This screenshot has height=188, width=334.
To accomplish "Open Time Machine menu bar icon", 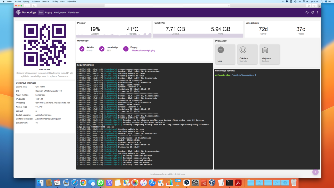I will coord(295,2).
